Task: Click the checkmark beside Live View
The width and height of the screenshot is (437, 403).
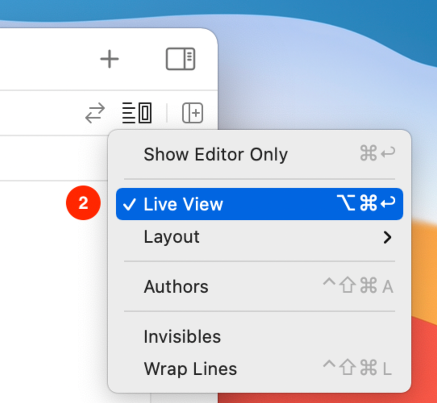Action: (x=129, y=204)
